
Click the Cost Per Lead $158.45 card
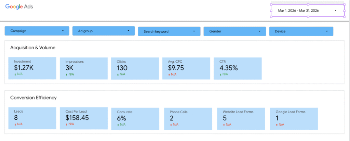tap(84, 118)
